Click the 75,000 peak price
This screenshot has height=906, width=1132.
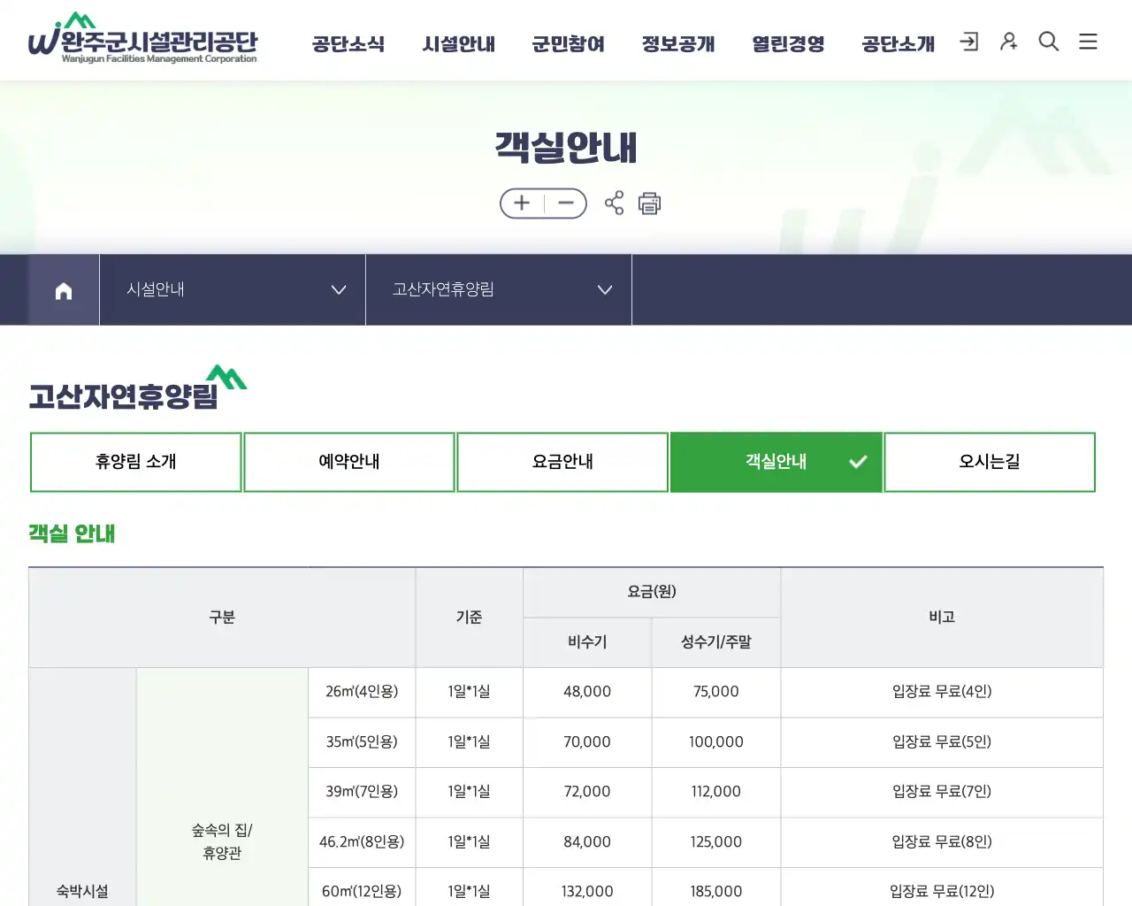(x=716, y=692)
